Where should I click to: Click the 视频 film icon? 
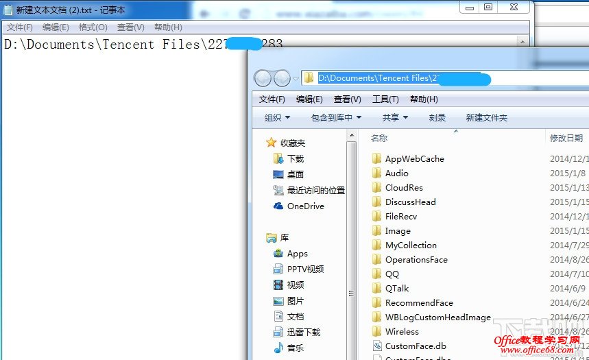278,285
